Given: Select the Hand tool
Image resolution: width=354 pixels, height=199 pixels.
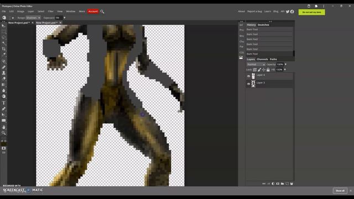Looking at the screenshot, I should tap(4, 127).
